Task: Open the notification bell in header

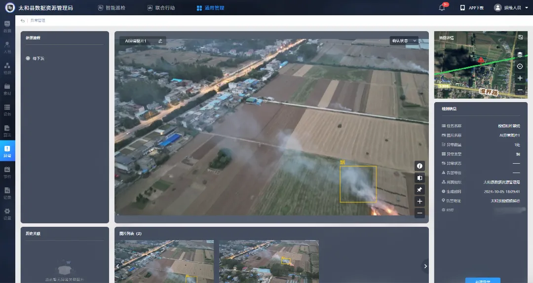Action: pos(442,8)
